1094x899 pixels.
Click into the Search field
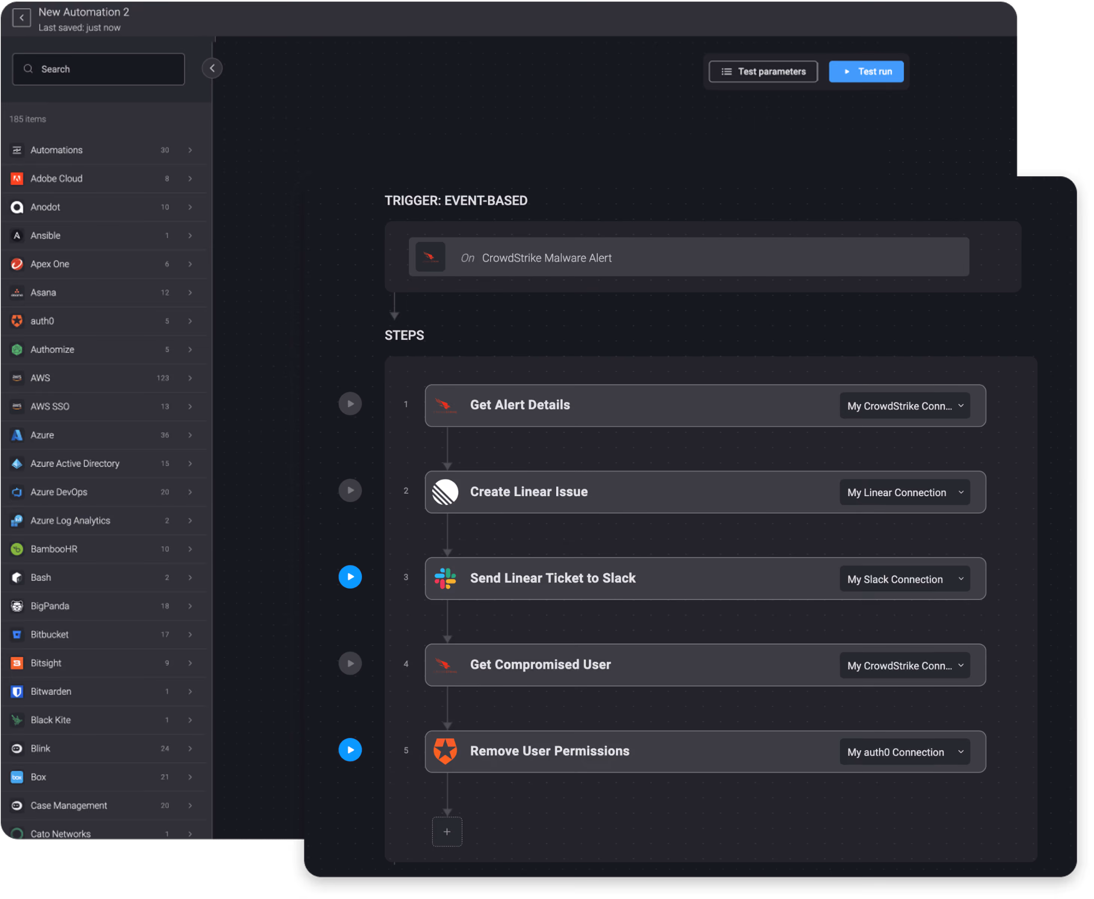[x=98, y=69]
